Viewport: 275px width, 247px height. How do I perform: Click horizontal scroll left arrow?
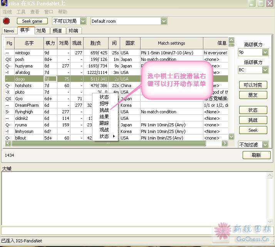pyautogui.click(x=8, y=143)
